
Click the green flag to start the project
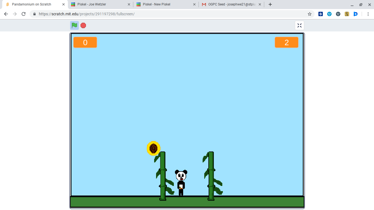click(x=74, y=25)
